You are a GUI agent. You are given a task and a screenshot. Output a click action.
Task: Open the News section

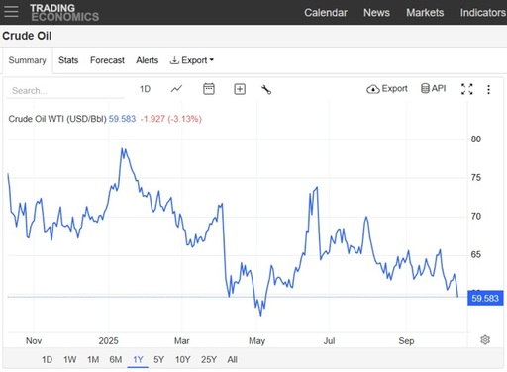point(376,13)
